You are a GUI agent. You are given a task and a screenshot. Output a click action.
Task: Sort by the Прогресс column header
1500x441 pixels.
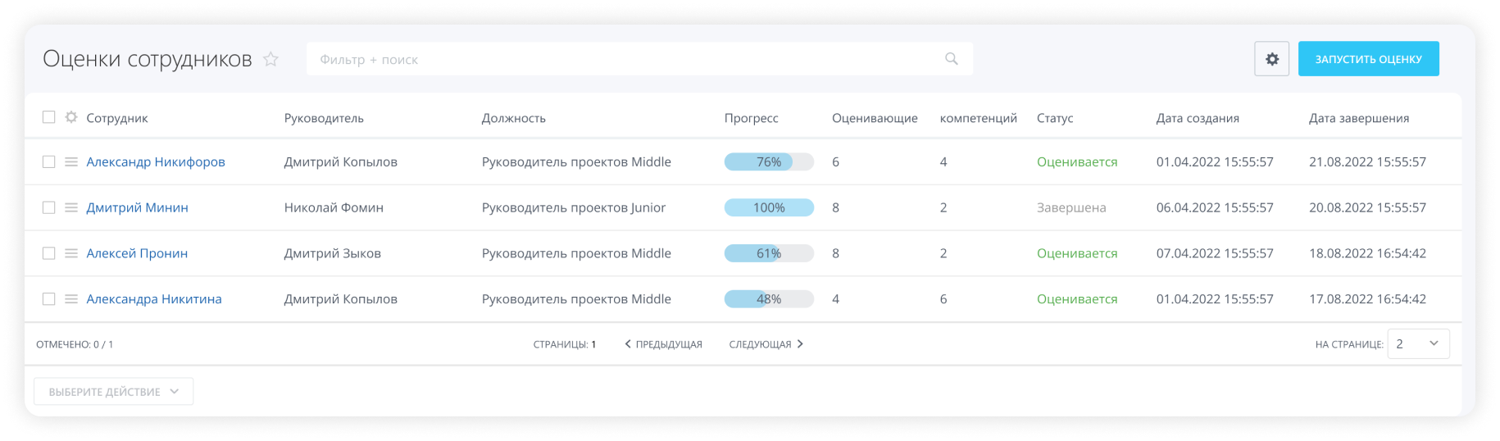pos(751,118)
